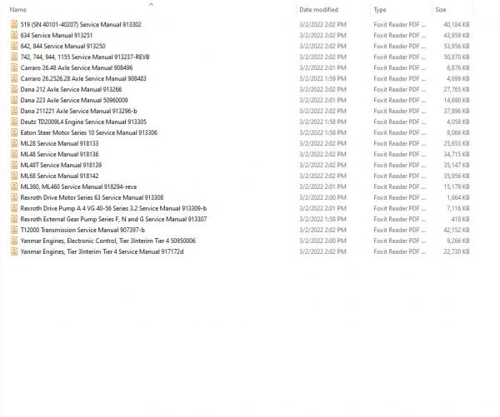Select file name Deutz TD2009L4 Engine Service Manual 913305

pyautogui.click(x=83, y=122)
